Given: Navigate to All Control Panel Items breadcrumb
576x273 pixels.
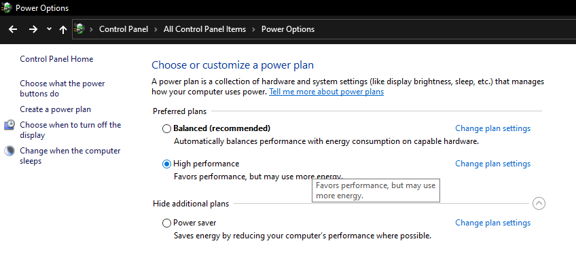Looking at the screenshot, I should tap(204, 29).
